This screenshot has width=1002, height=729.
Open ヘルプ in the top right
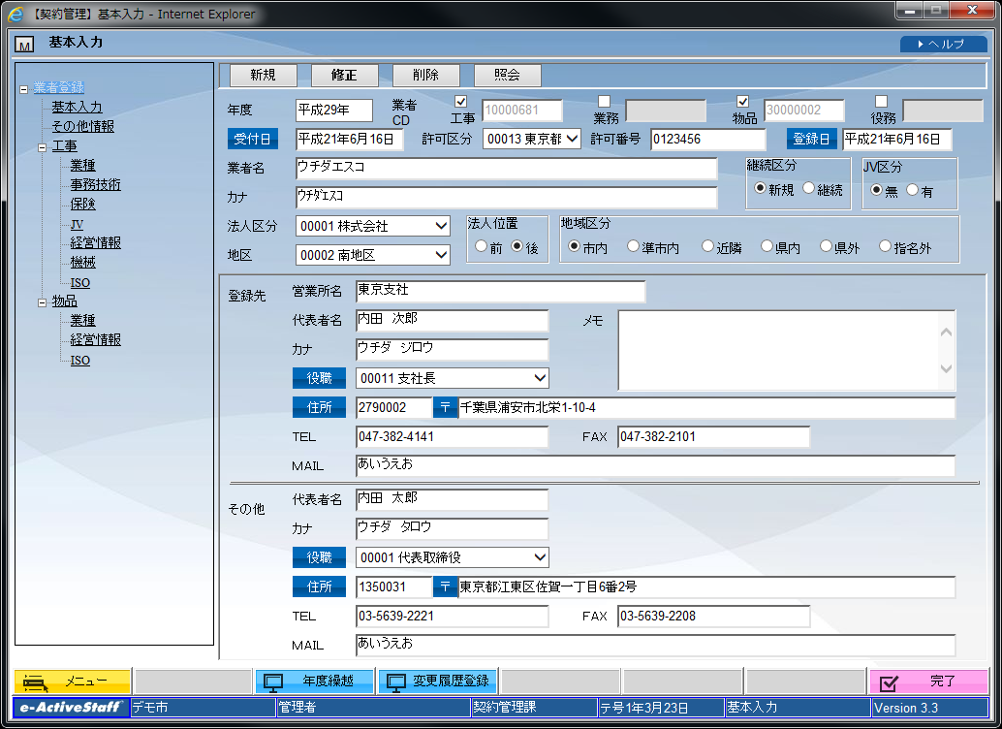[943, 44]
